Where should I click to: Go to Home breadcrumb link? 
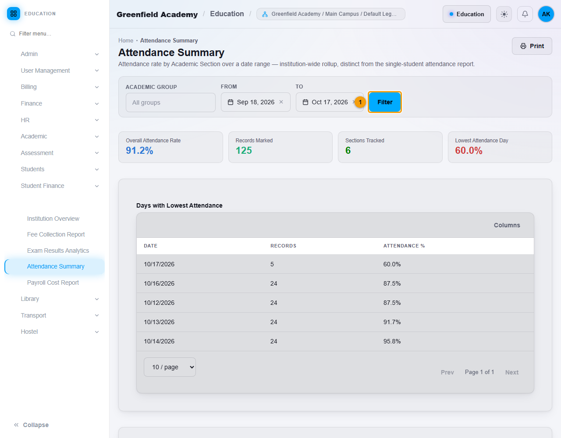tap(126, 40)
